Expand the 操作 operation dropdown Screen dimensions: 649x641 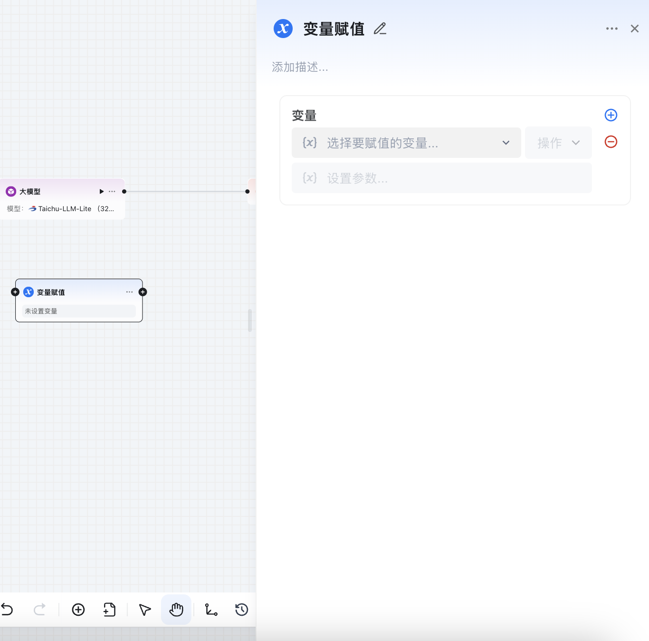coord(558,143)
